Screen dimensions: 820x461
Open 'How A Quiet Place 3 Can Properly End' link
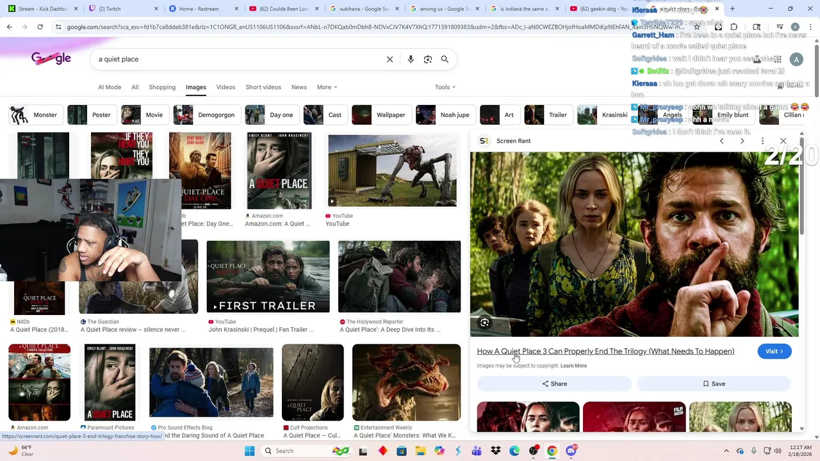(x=605, y=351)
